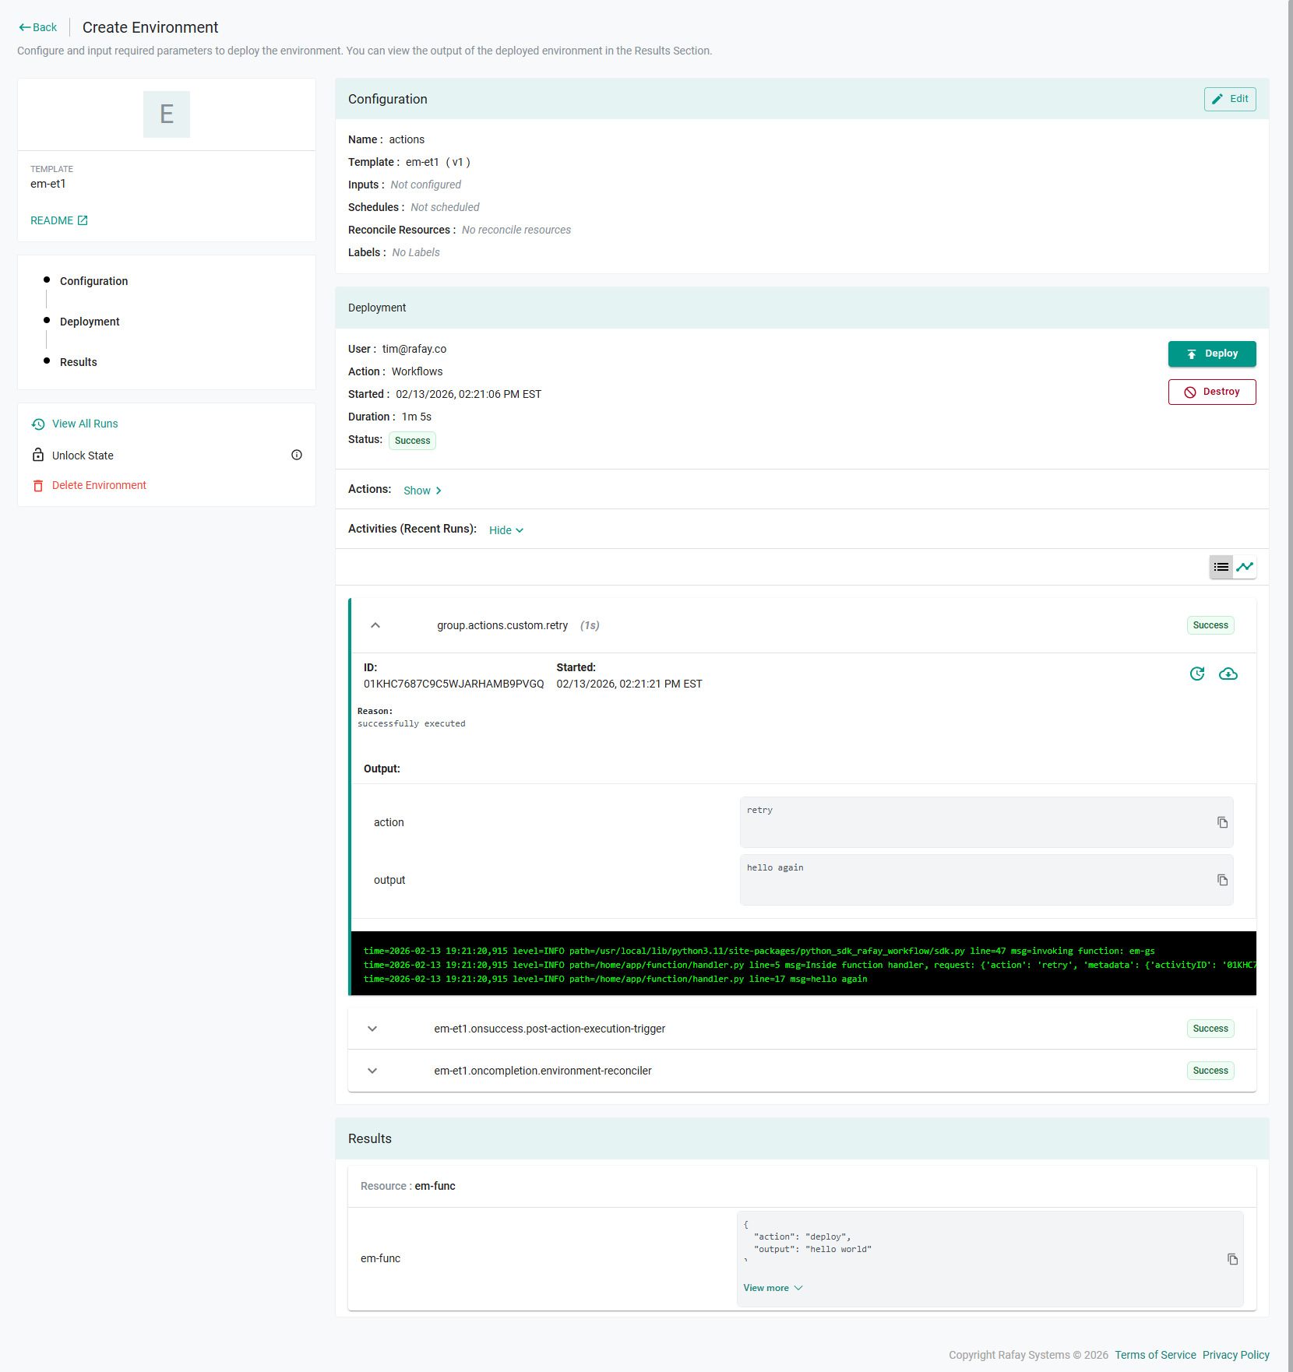
Task: Jump to Results section in sidebar
Action: [79, 362]
